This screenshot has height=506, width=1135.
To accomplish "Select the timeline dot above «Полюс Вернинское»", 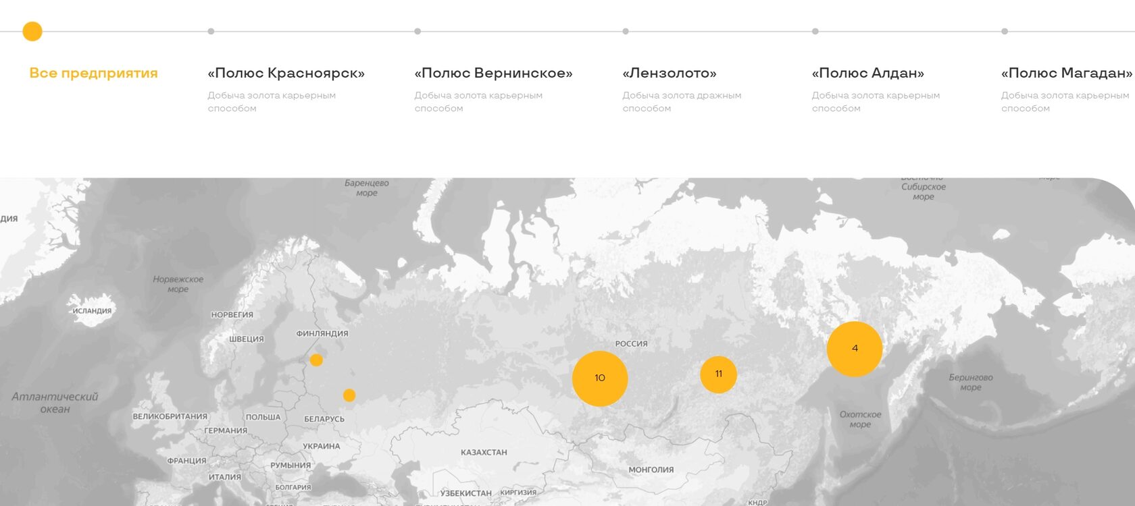I will click(x=418, y=31).
